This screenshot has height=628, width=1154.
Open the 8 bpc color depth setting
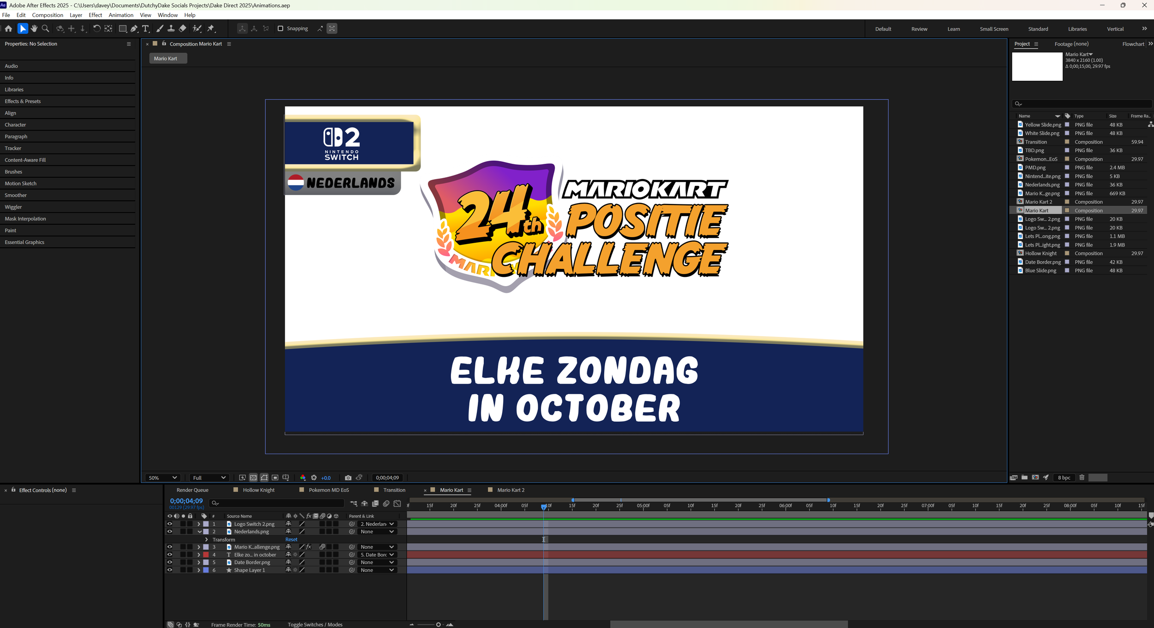[x=1064, y=478]
